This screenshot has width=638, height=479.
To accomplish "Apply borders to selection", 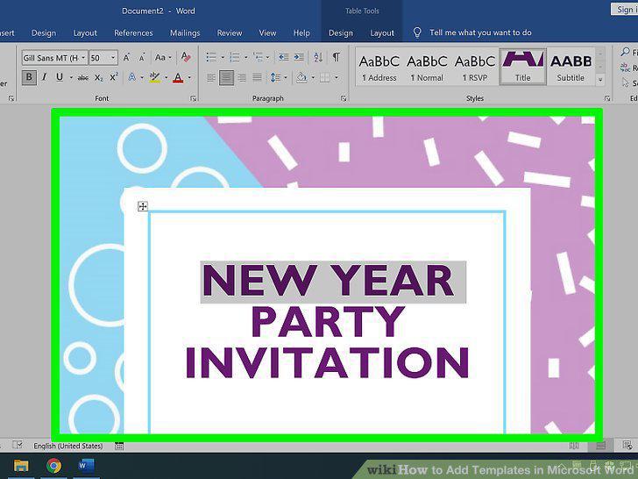I will [324, 77].
